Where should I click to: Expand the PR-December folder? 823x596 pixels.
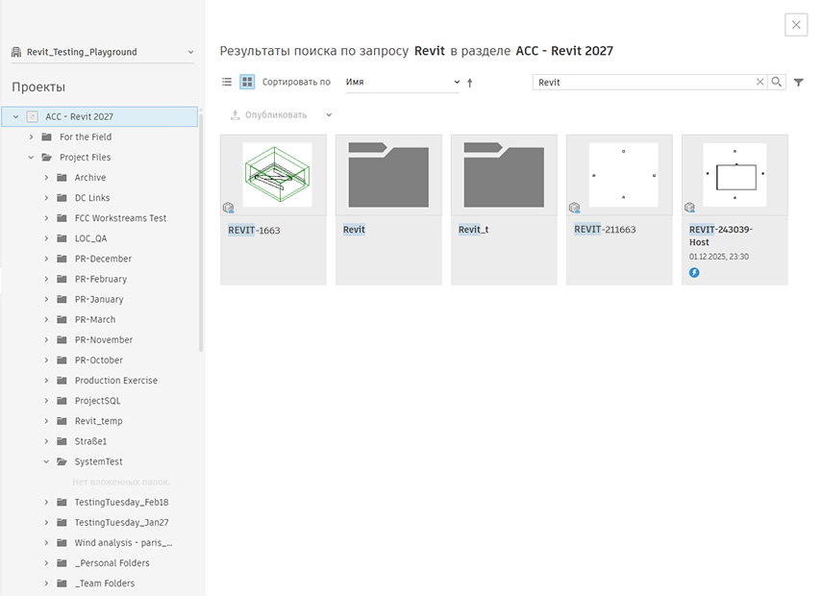(46, 259)
